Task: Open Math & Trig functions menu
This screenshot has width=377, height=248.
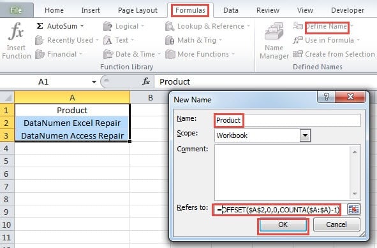Action: click(x=193, y=40)
